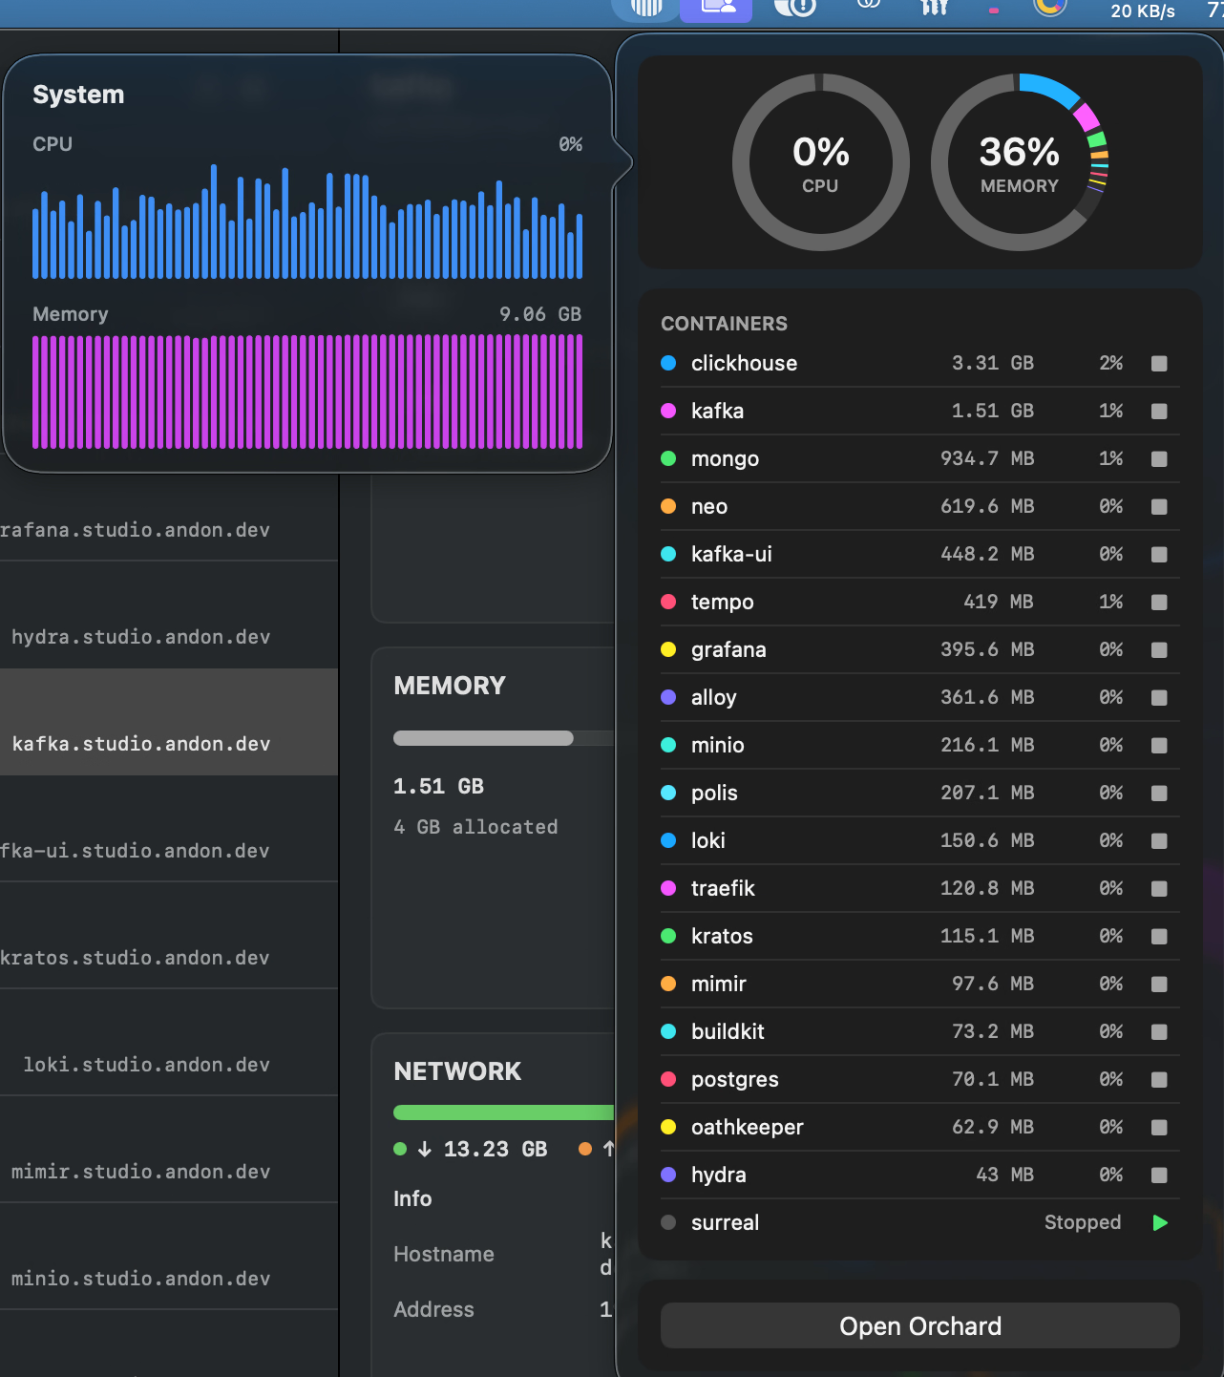Stop the hydra container

pyautogui.click(x=1159, y=1175)
